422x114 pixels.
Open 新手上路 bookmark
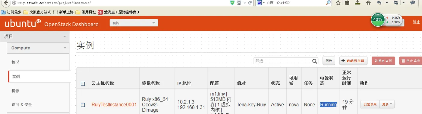(x=63, y=12)
